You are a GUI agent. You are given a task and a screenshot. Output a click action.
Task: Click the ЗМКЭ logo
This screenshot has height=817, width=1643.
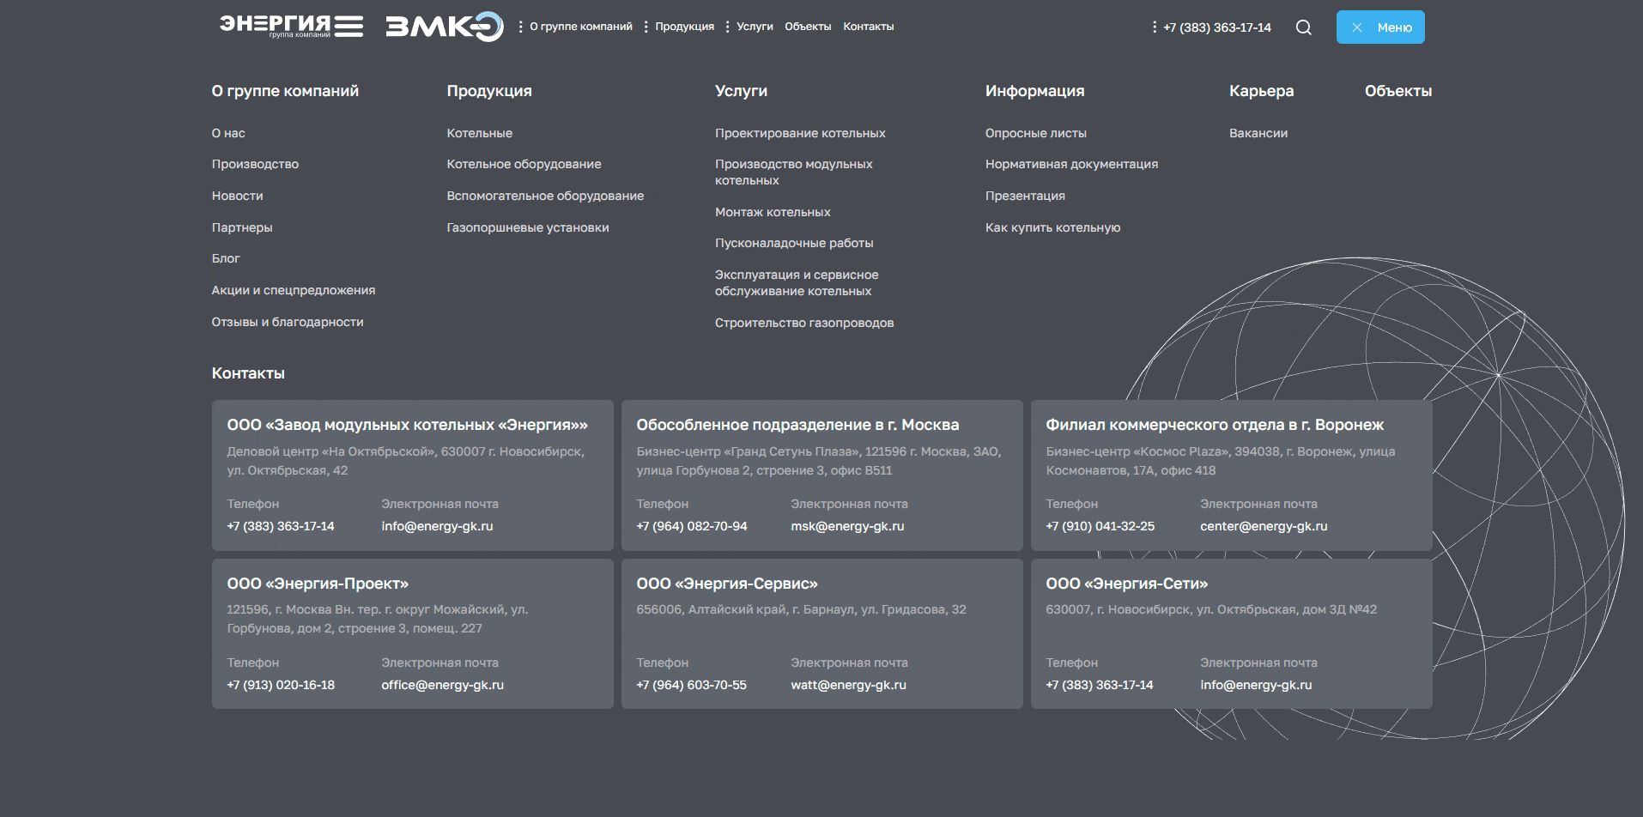[x=444, y=27]
